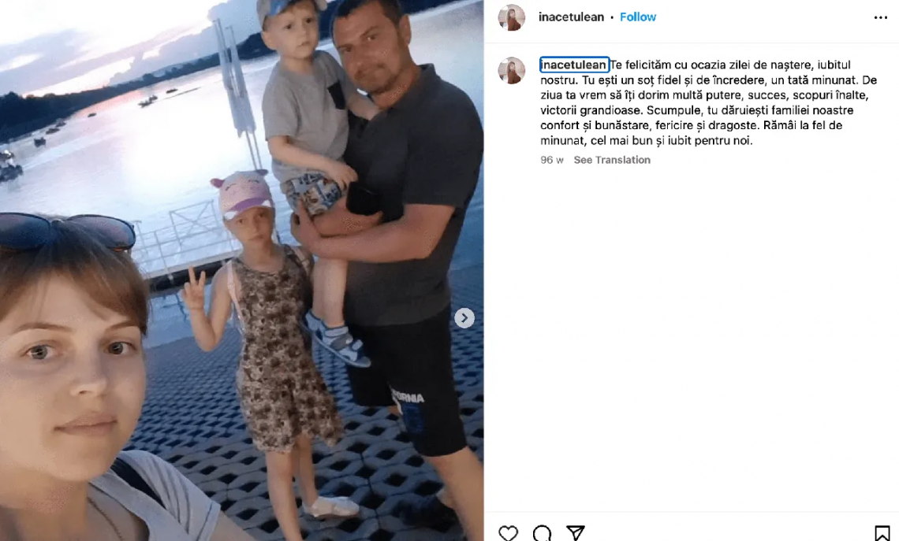Click the 96 w post timestamp
This screenshot has height=541, width=899.
(x=551, y=160)
